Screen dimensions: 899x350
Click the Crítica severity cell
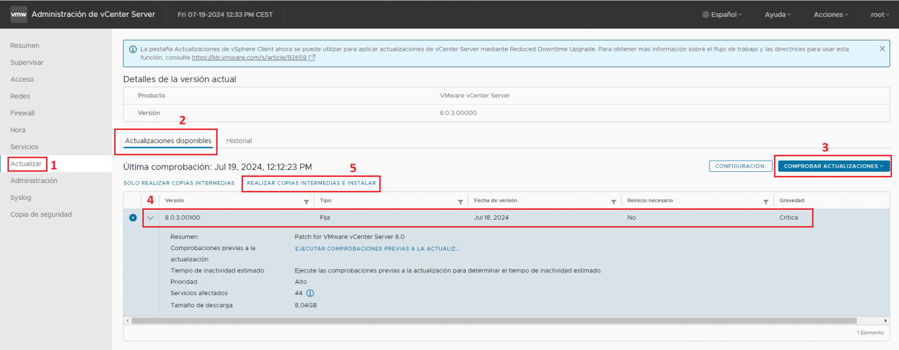[788, 218]
